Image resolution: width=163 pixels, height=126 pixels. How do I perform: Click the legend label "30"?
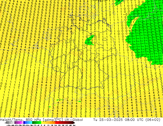[x=59, y=125]
